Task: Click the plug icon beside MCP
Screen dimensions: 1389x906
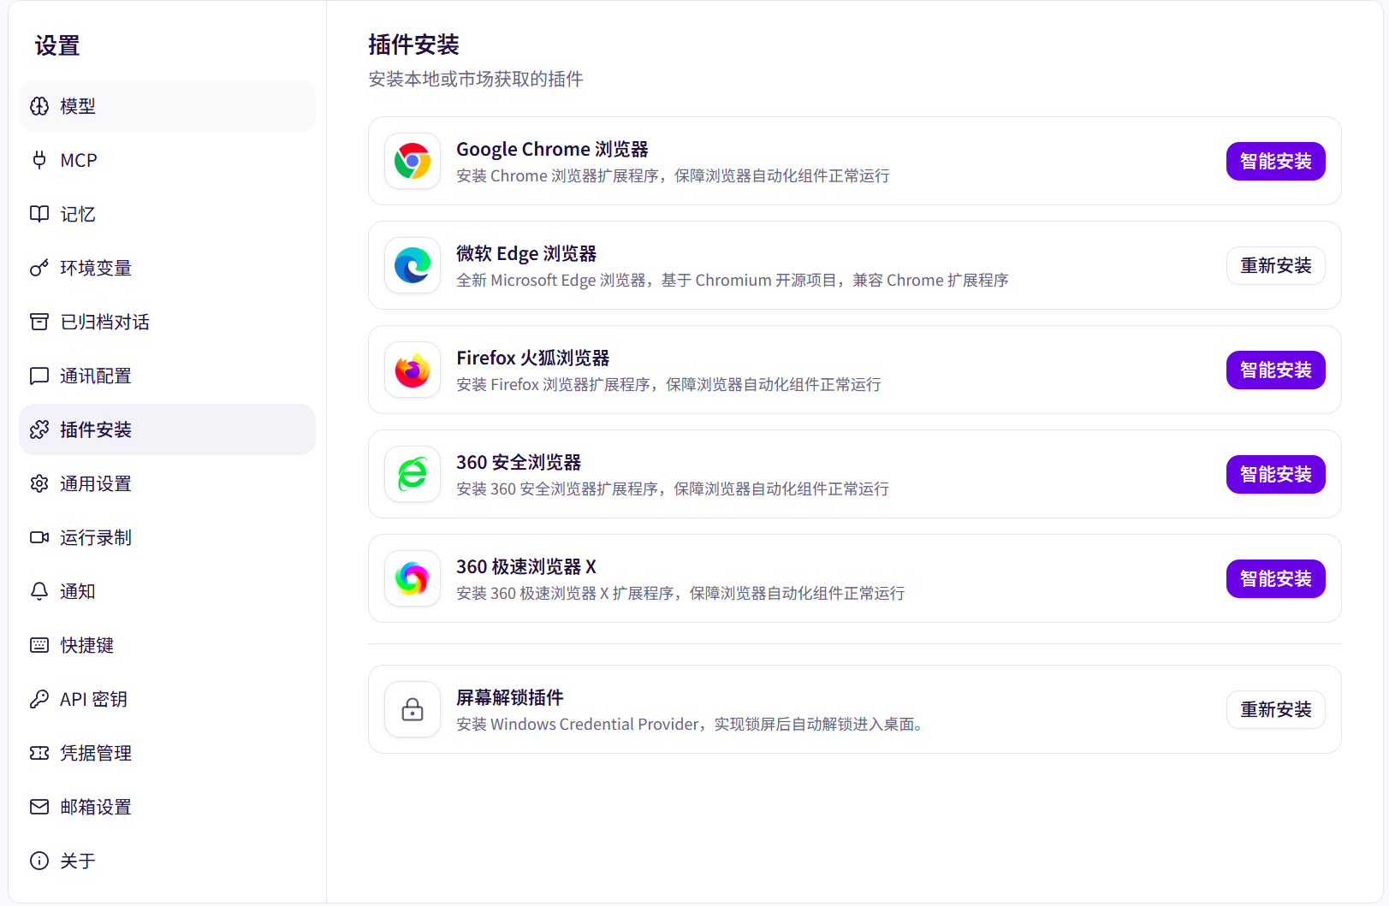Action: 39,160
